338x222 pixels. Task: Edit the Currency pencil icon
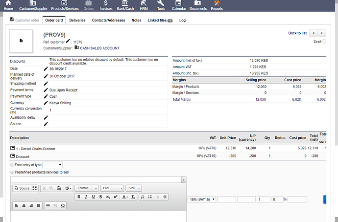46,103
